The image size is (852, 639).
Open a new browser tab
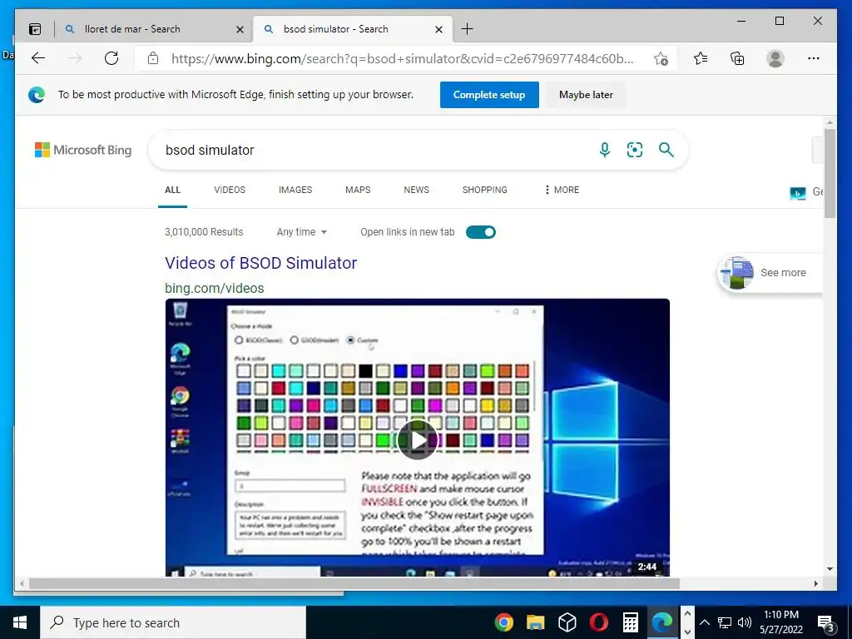[x=467, y=29]
